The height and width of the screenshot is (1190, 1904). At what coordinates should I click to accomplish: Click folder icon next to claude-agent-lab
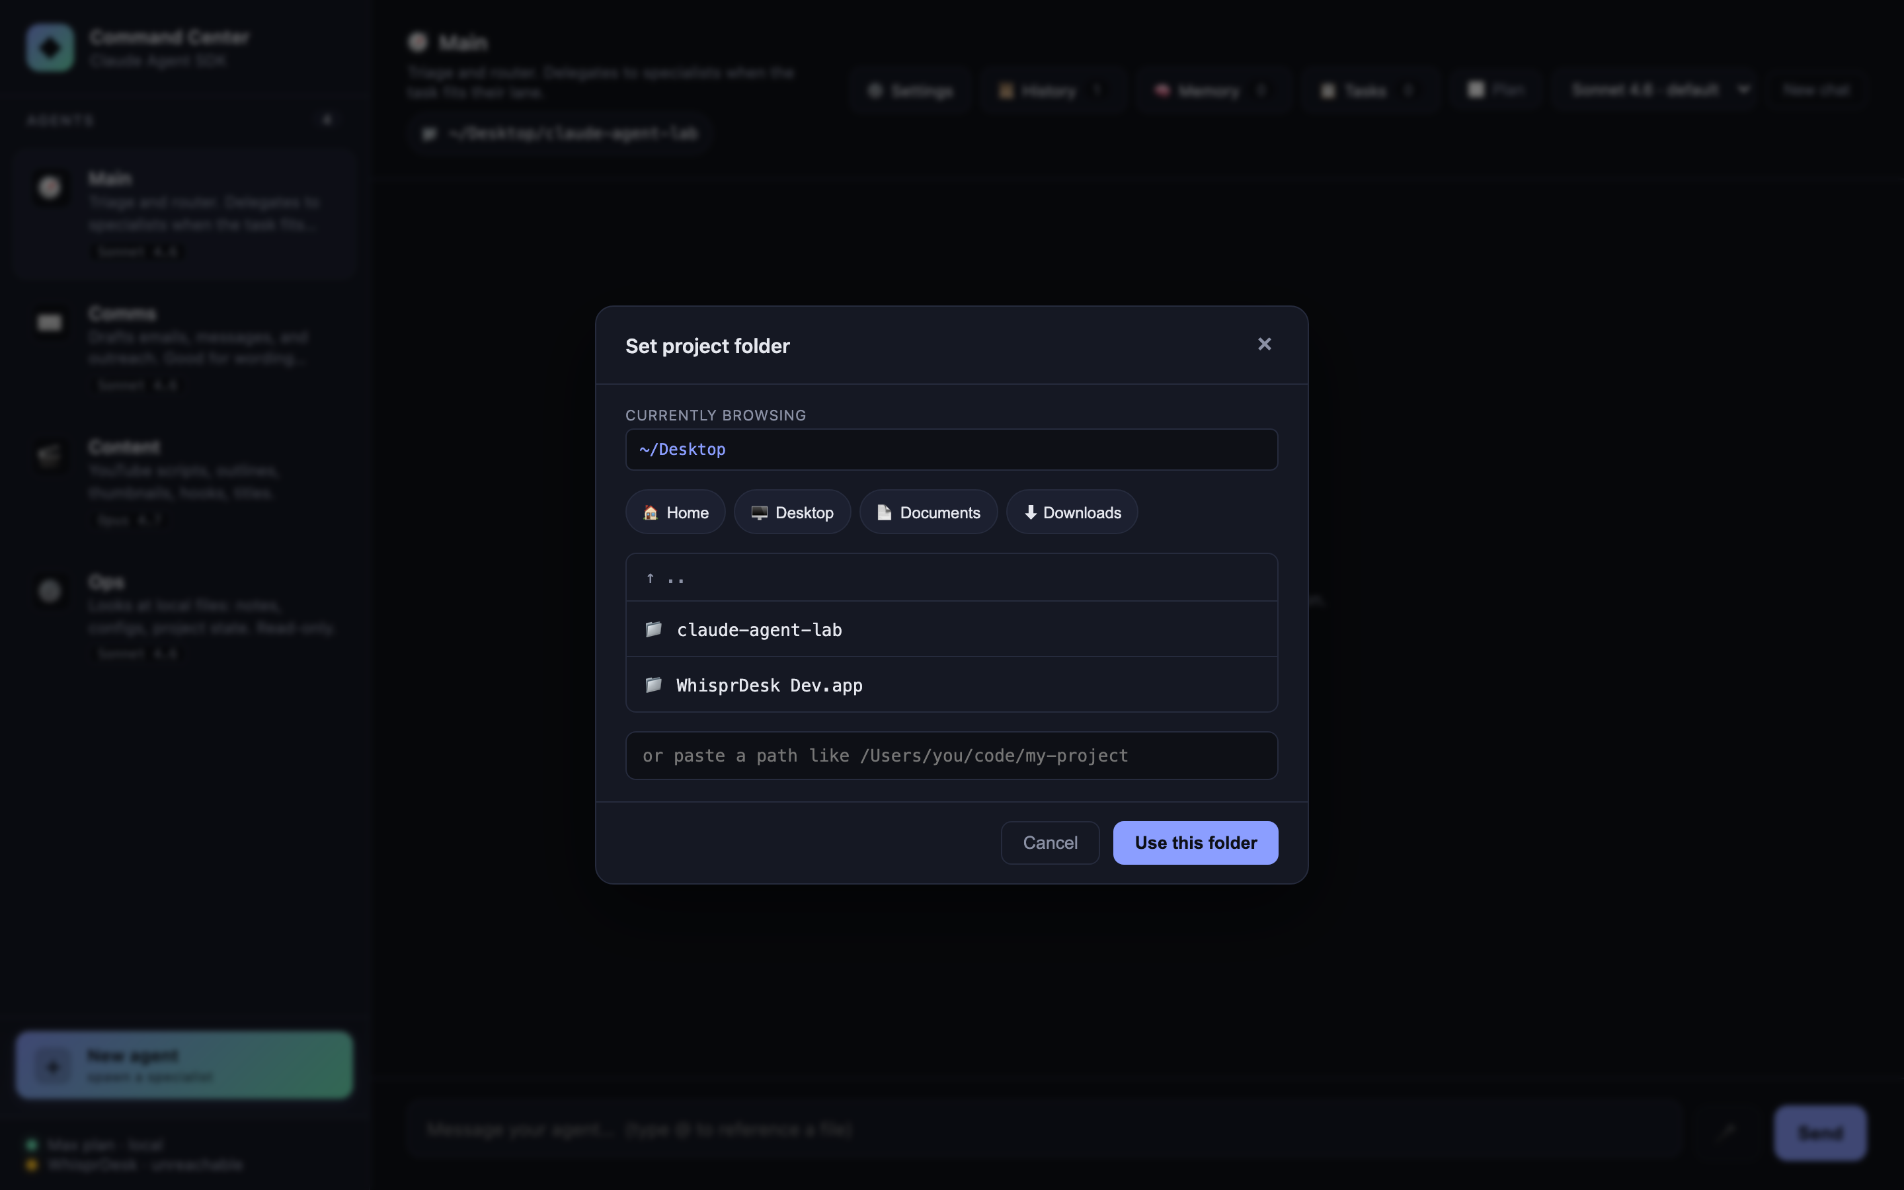click(653, 629)
